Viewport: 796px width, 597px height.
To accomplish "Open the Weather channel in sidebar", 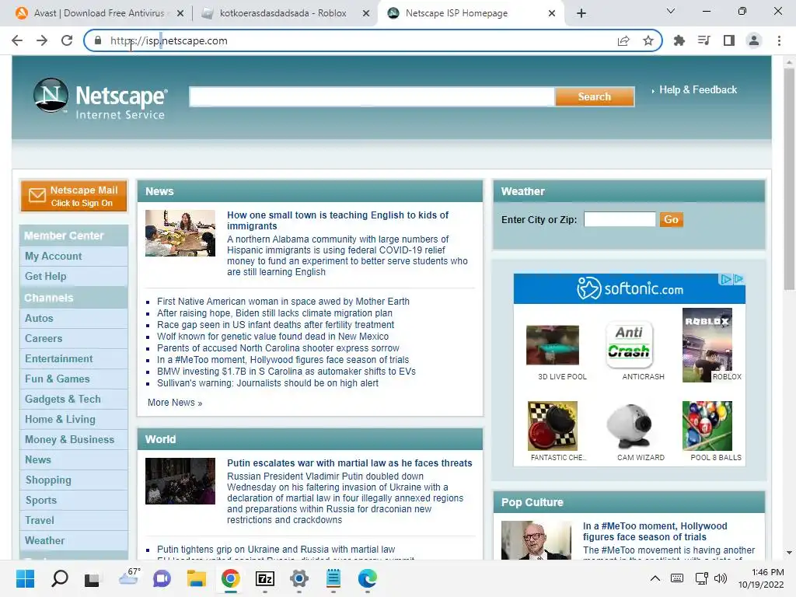I will point(44,541).
